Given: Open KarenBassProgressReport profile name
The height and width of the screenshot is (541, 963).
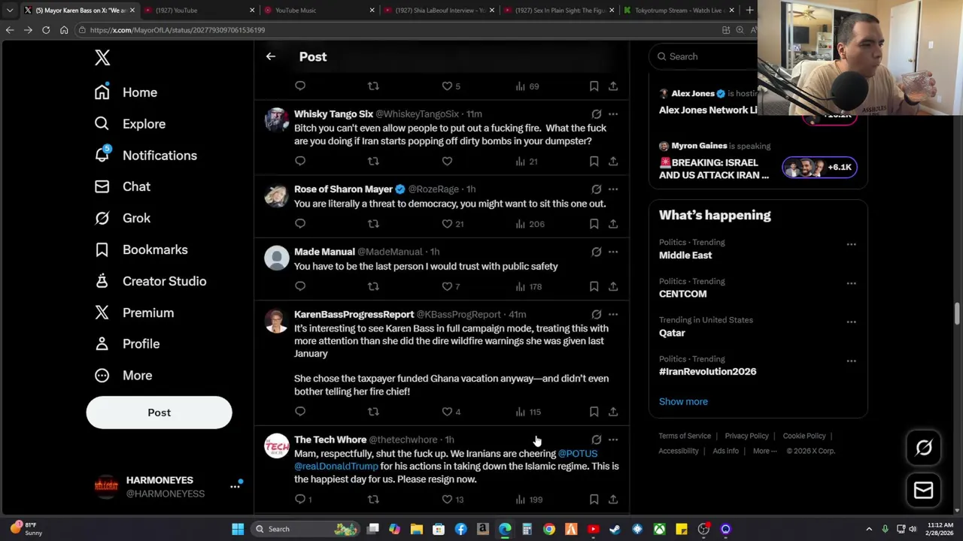Looking at the screenshot, I should click(354, 314).
